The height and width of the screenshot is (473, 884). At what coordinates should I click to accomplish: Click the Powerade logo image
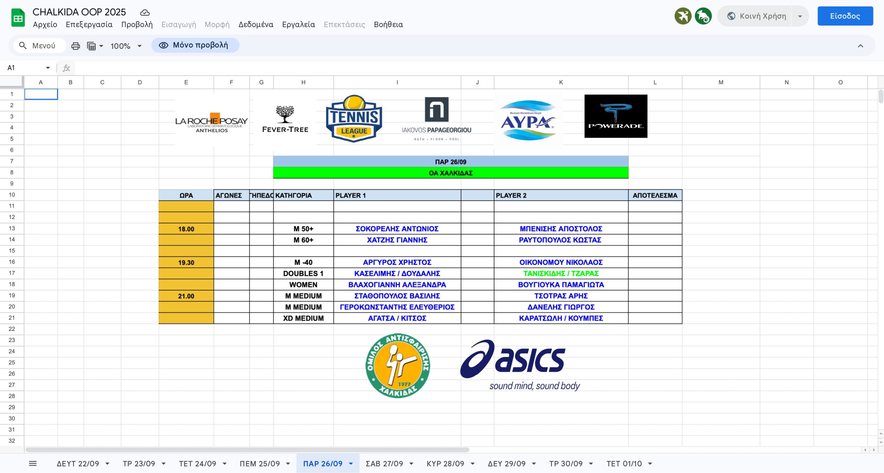click(616, 116)
